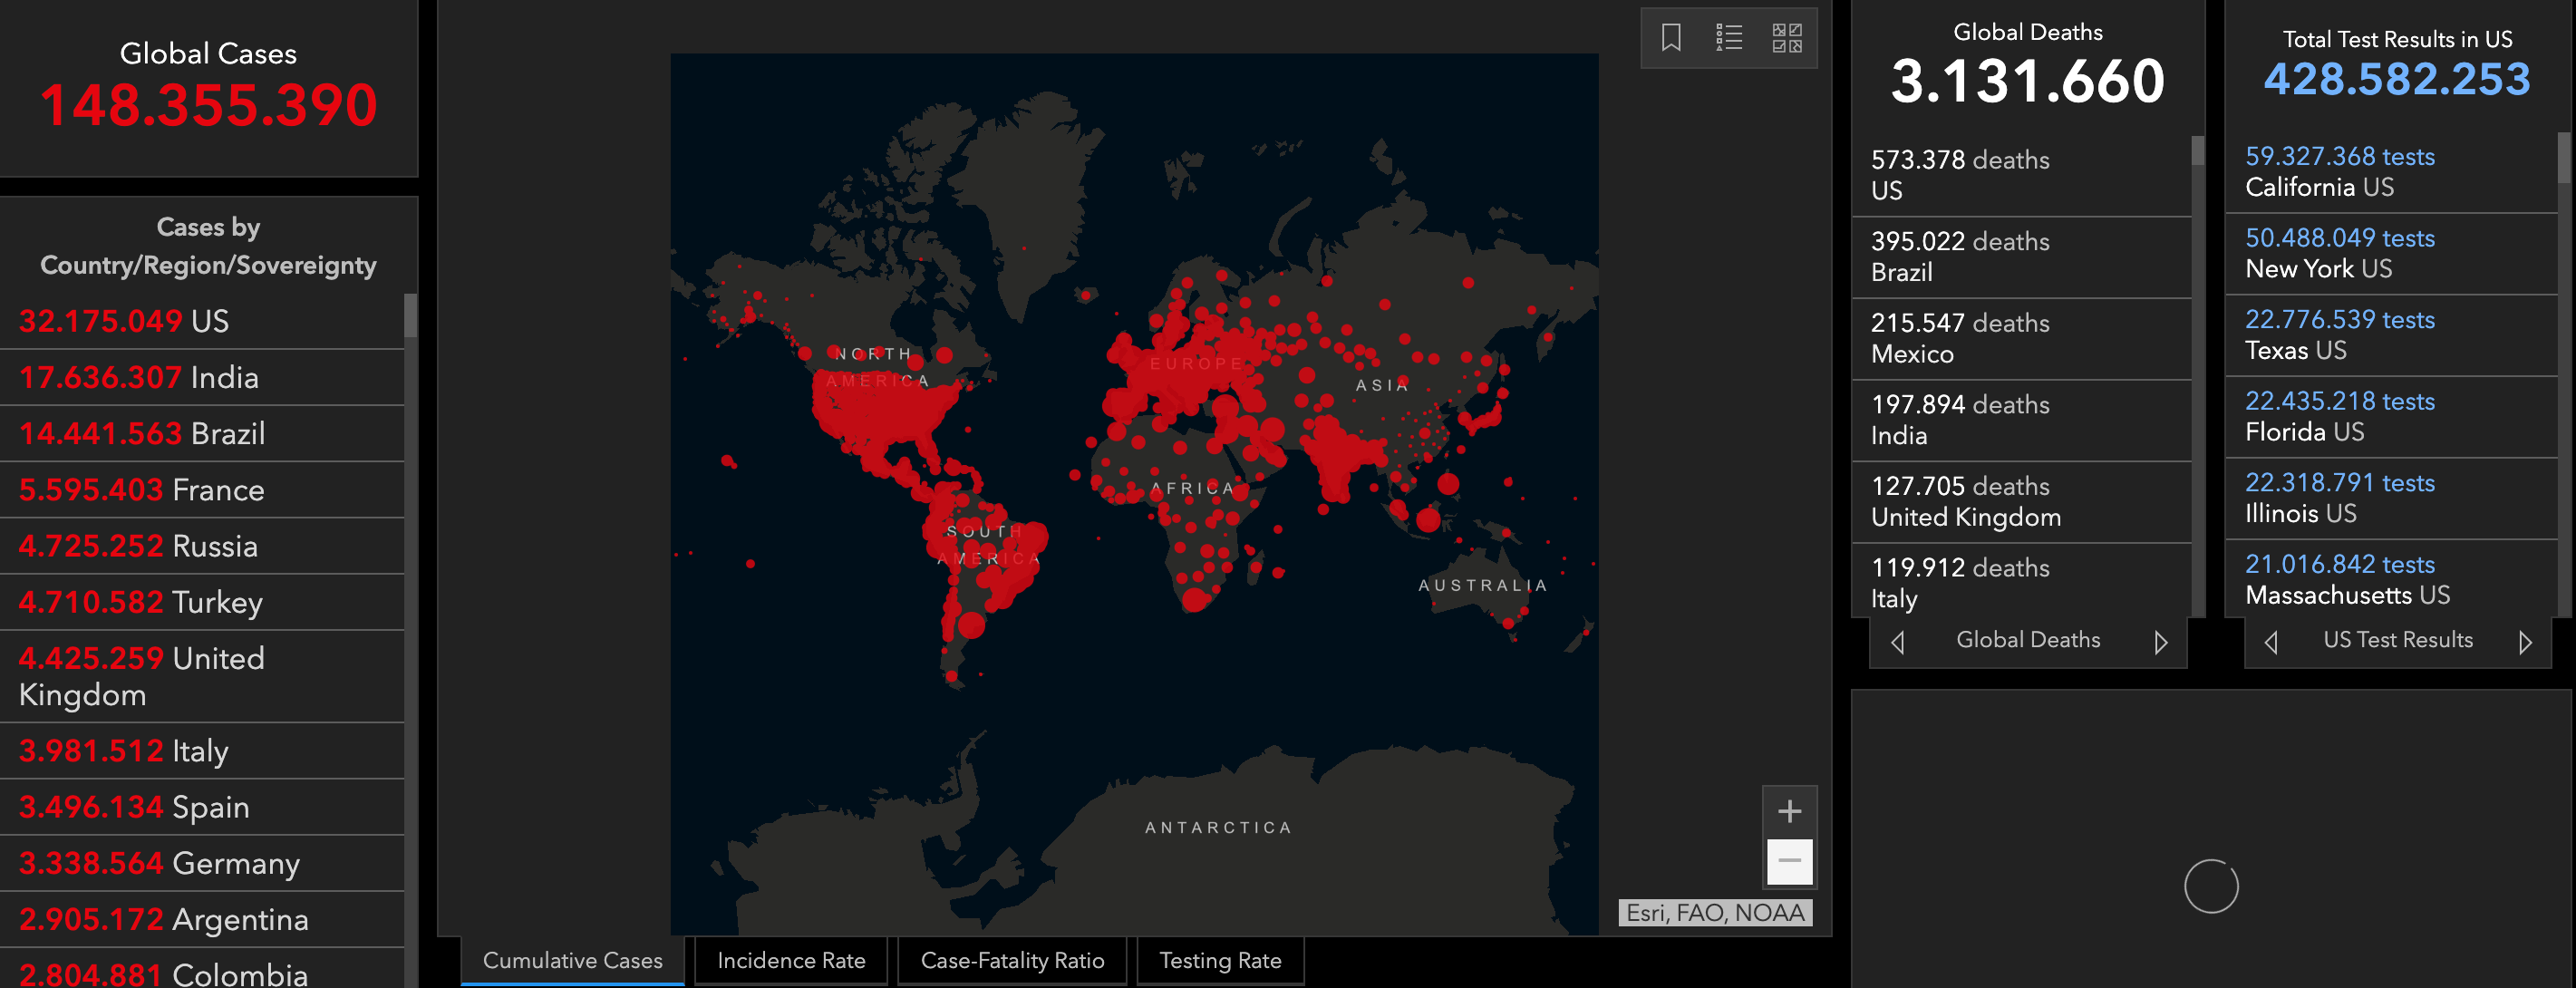Open the map bookmarks icon
The height and width of the screenshot is (988, 2576).
coord(1670,38)
